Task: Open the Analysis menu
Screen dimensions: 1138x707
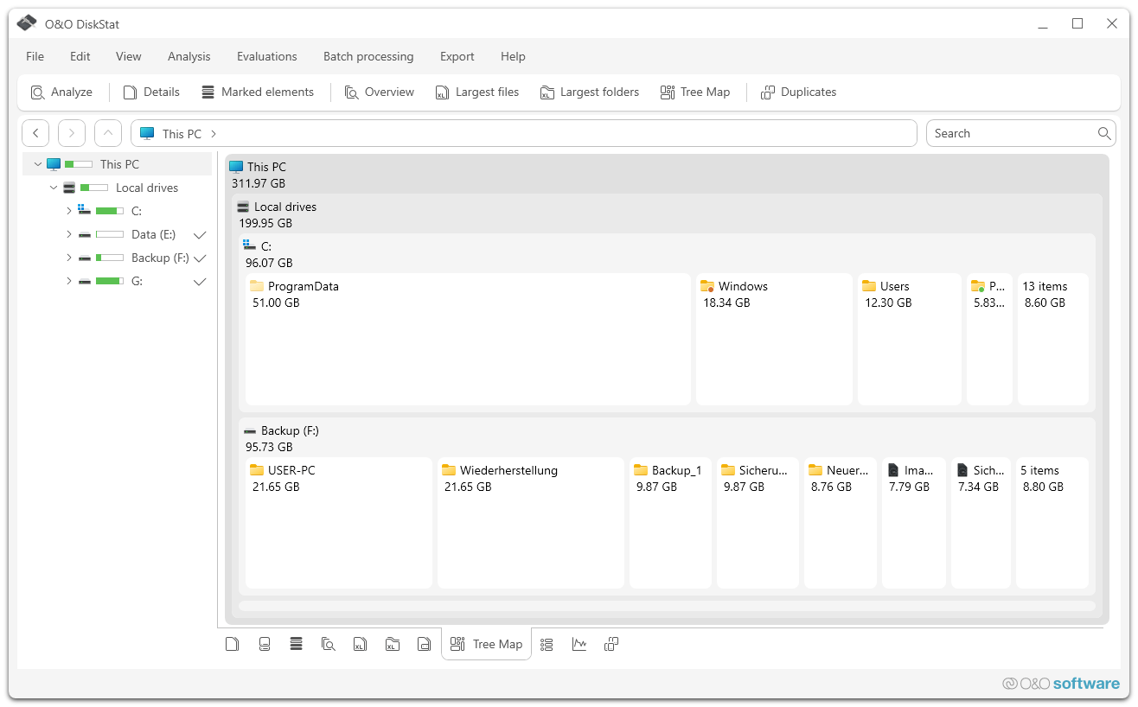Action: 189,56
